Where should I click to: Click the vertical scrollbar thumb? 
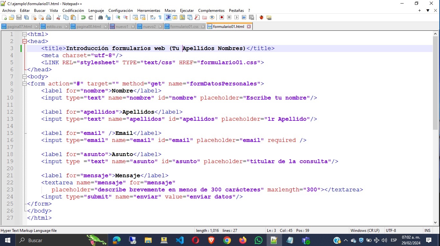435,83
